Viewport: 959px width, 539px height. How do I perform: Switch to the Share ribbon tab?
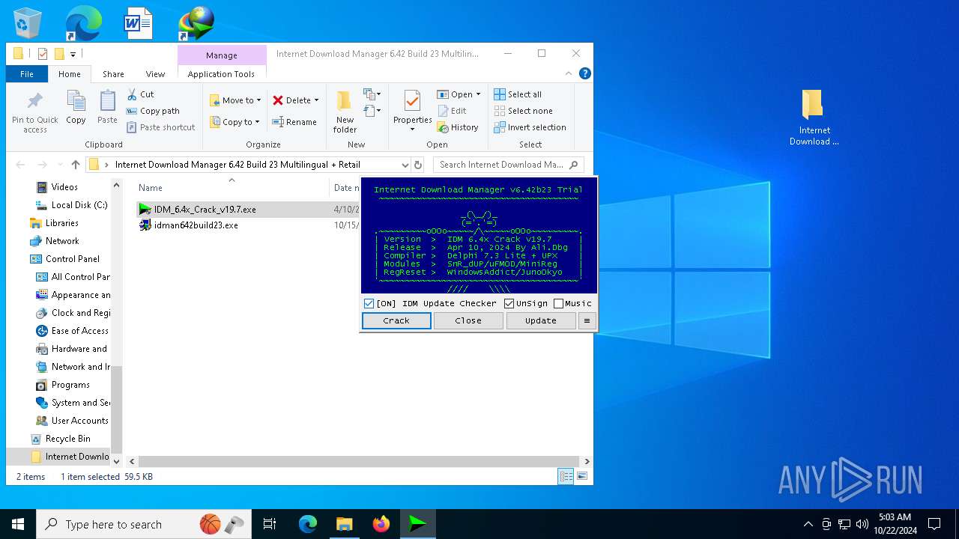coord(113,74)
